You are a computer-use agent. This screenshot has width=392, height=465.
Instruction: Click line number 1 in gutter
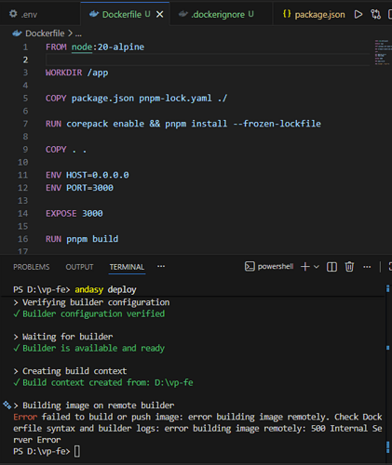(25, 47)
